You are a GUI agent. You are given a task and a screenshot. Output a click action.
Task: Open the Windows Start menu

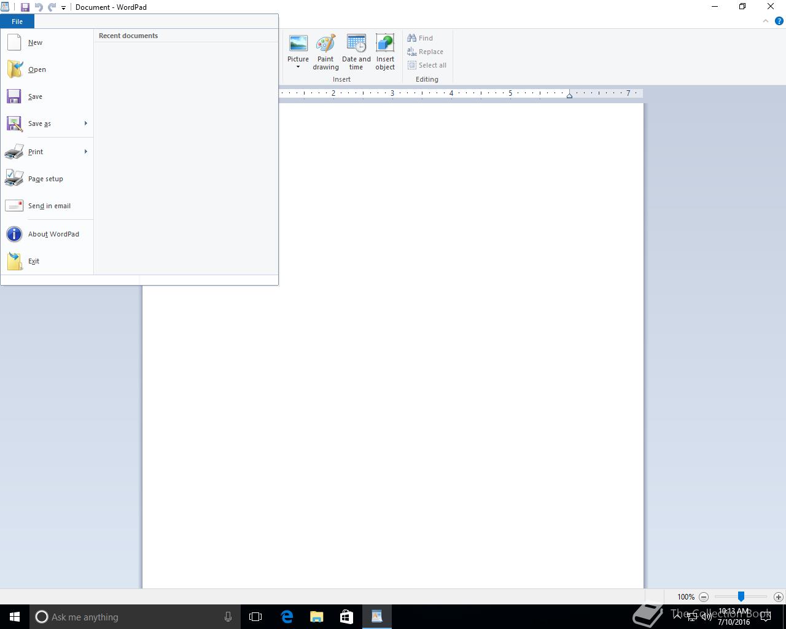click(x=15, y=617)
